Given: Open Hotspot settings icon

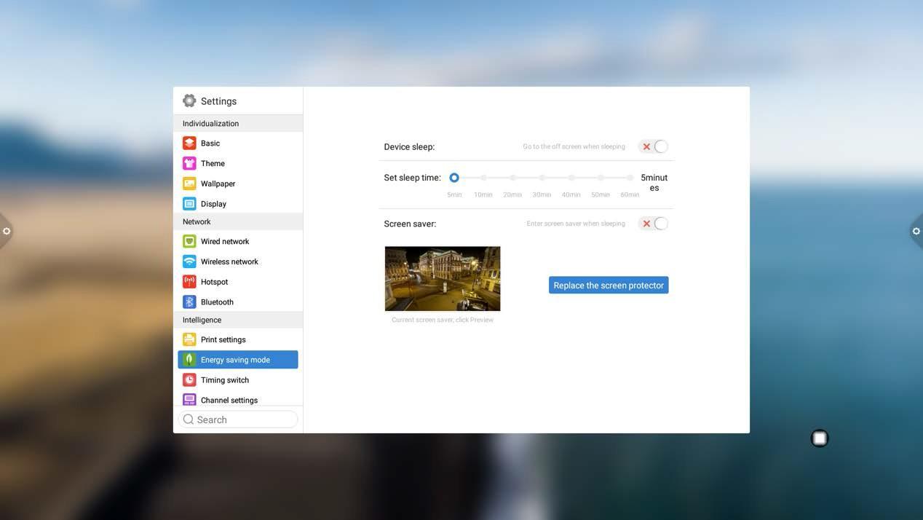Looking at the screenshot, I should (189, 282).
